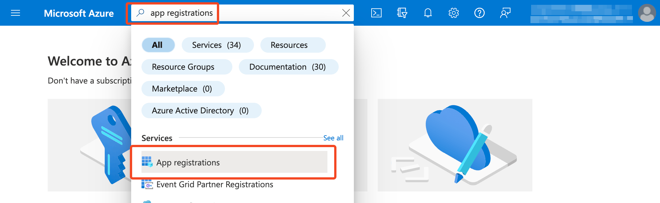Open Cloud Shell

376,13
